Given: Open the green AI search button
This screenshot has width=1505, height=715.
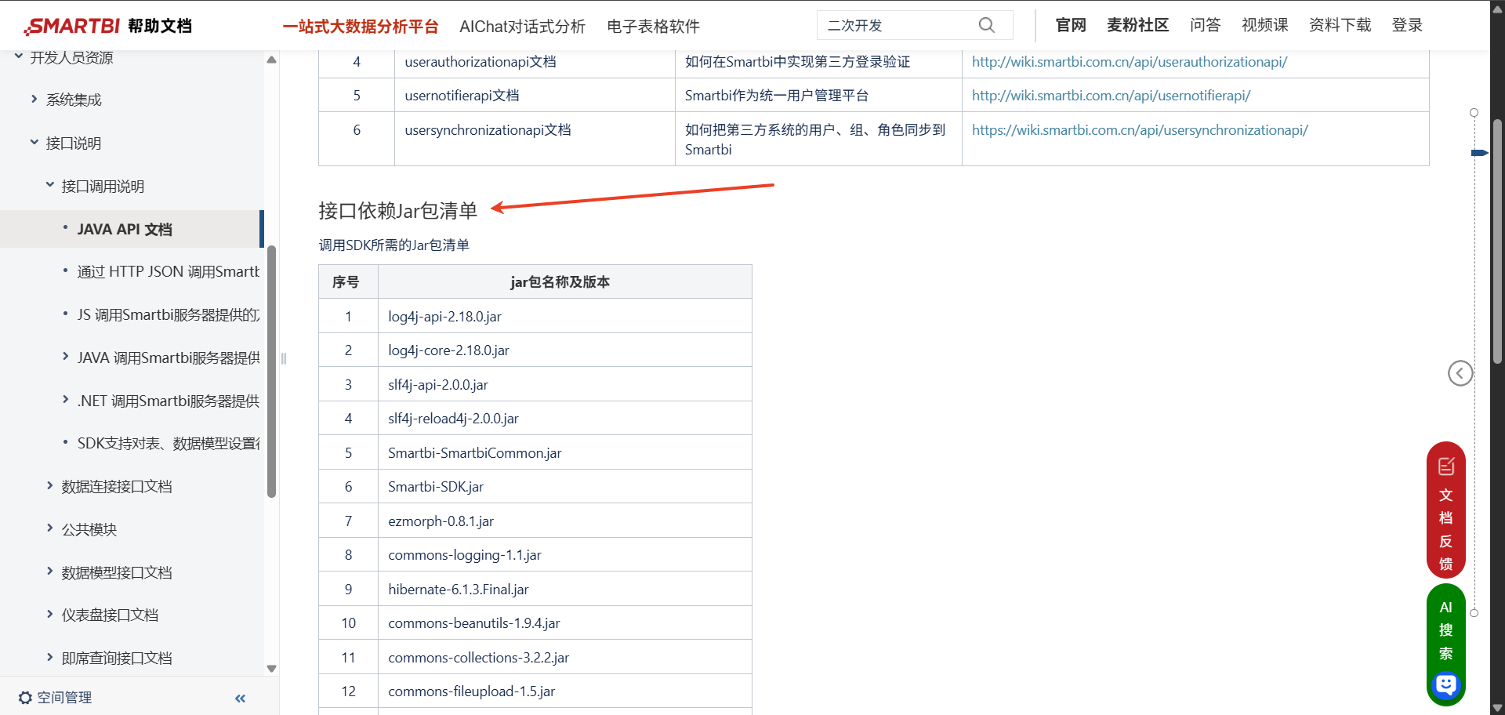Looking at the screenshot, I should coord(1445,644).
